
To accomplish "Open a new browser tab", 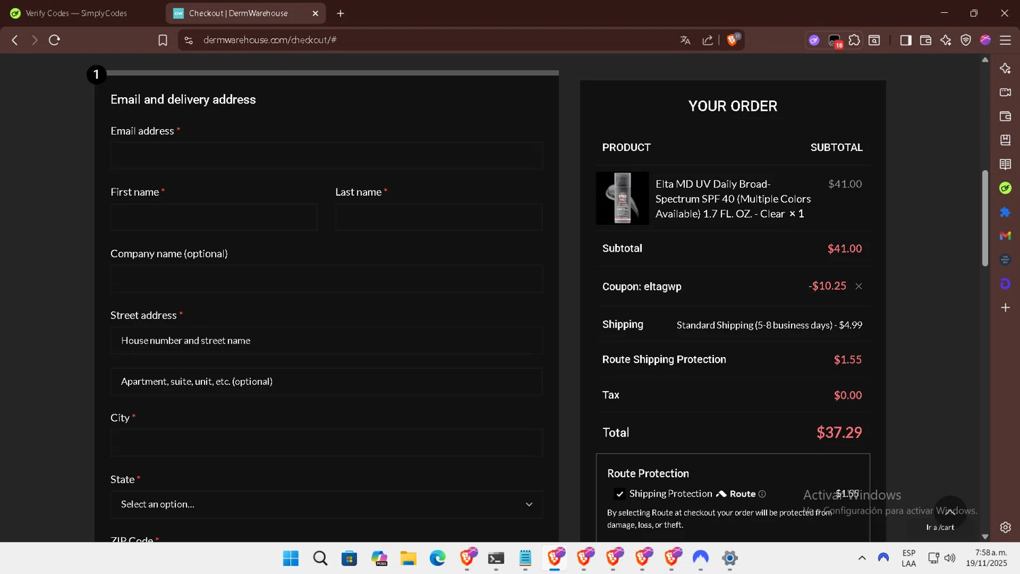I will [341, 13].
